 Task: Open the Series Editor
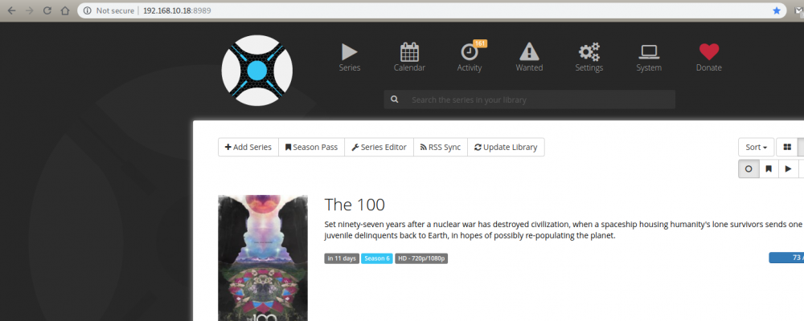(379, 147)
